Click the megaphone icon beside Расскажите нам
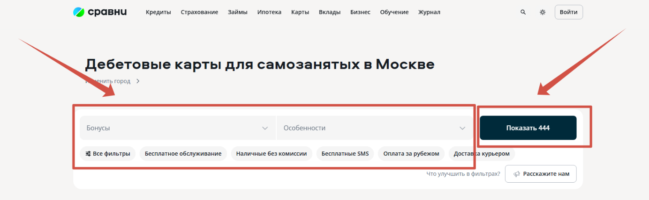The image size is (649, 200). point(517,174)
